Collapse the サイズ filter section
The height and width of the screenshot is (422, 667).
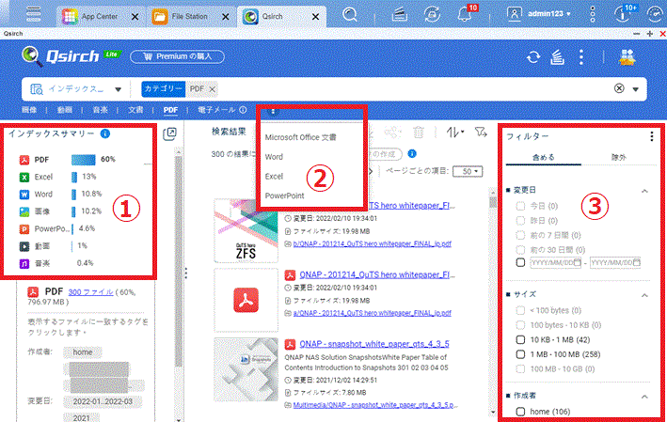tap(644, 295)
